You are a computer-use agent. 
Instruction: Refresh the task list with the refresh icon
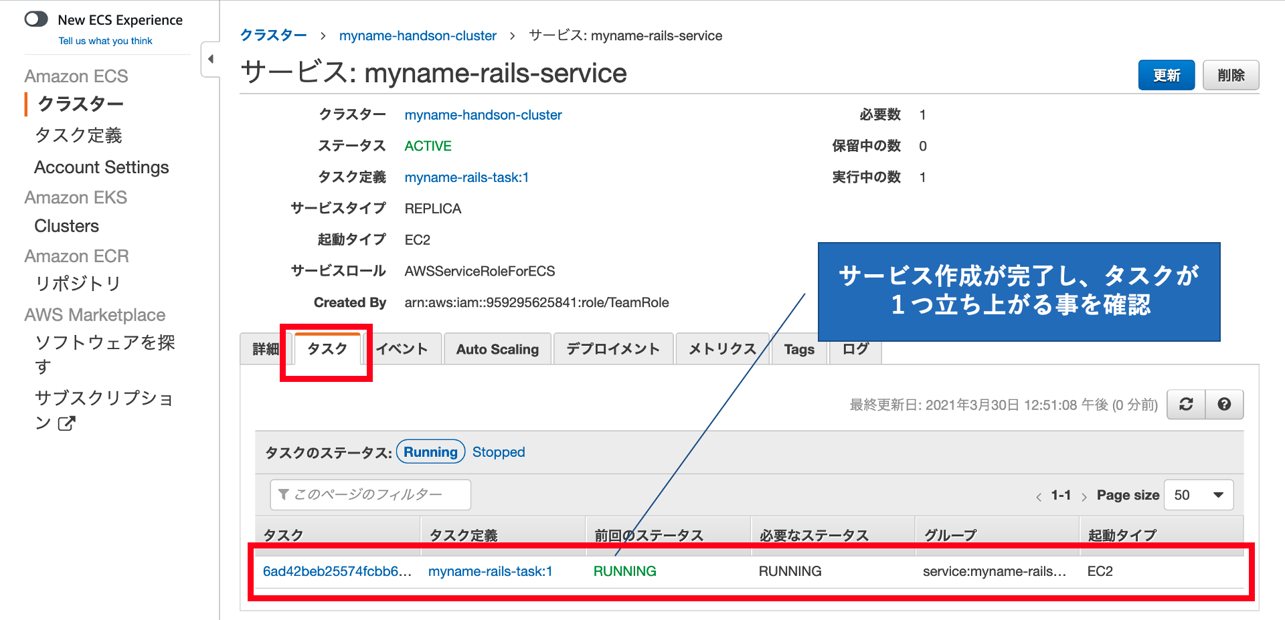[x=1186, y=405]
